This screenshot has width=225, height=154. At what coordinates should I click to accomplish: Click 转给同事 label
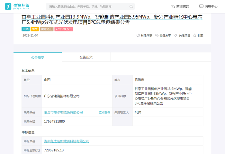point(147,36)
